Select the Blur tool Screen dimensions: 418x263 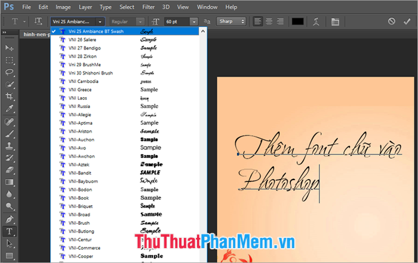tap(10, 194)
